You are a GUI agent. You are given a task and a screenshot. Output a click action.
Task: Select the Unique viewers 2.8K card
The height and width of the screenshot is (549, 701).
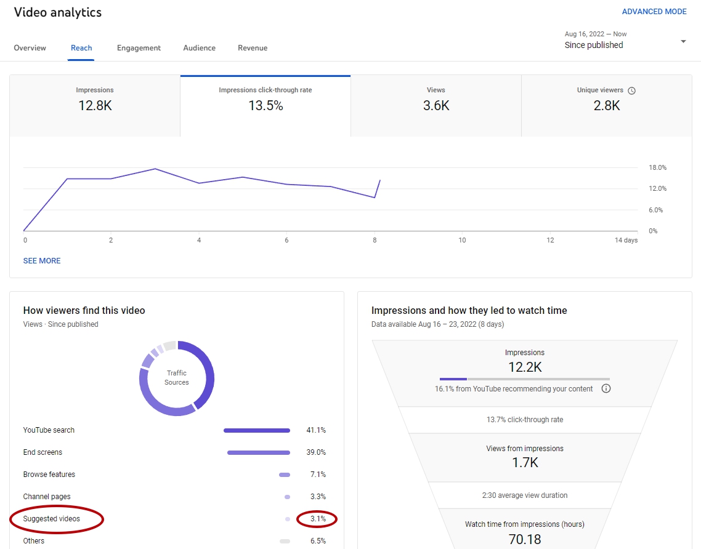pos(607,106)
